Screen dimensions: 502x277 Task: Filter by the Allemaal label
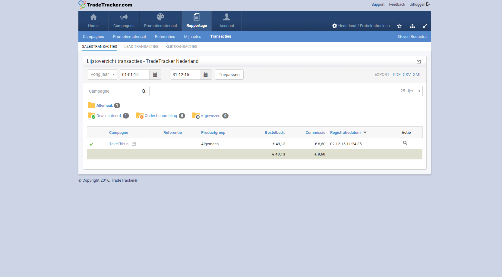point(105,106)
